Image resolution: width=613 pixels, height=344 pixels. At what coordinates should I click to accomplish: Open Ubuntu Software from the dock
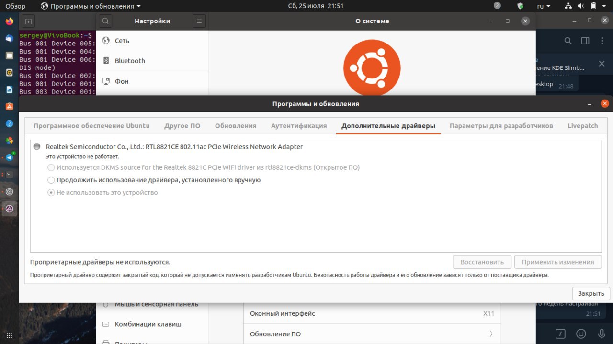pos(9,106)
